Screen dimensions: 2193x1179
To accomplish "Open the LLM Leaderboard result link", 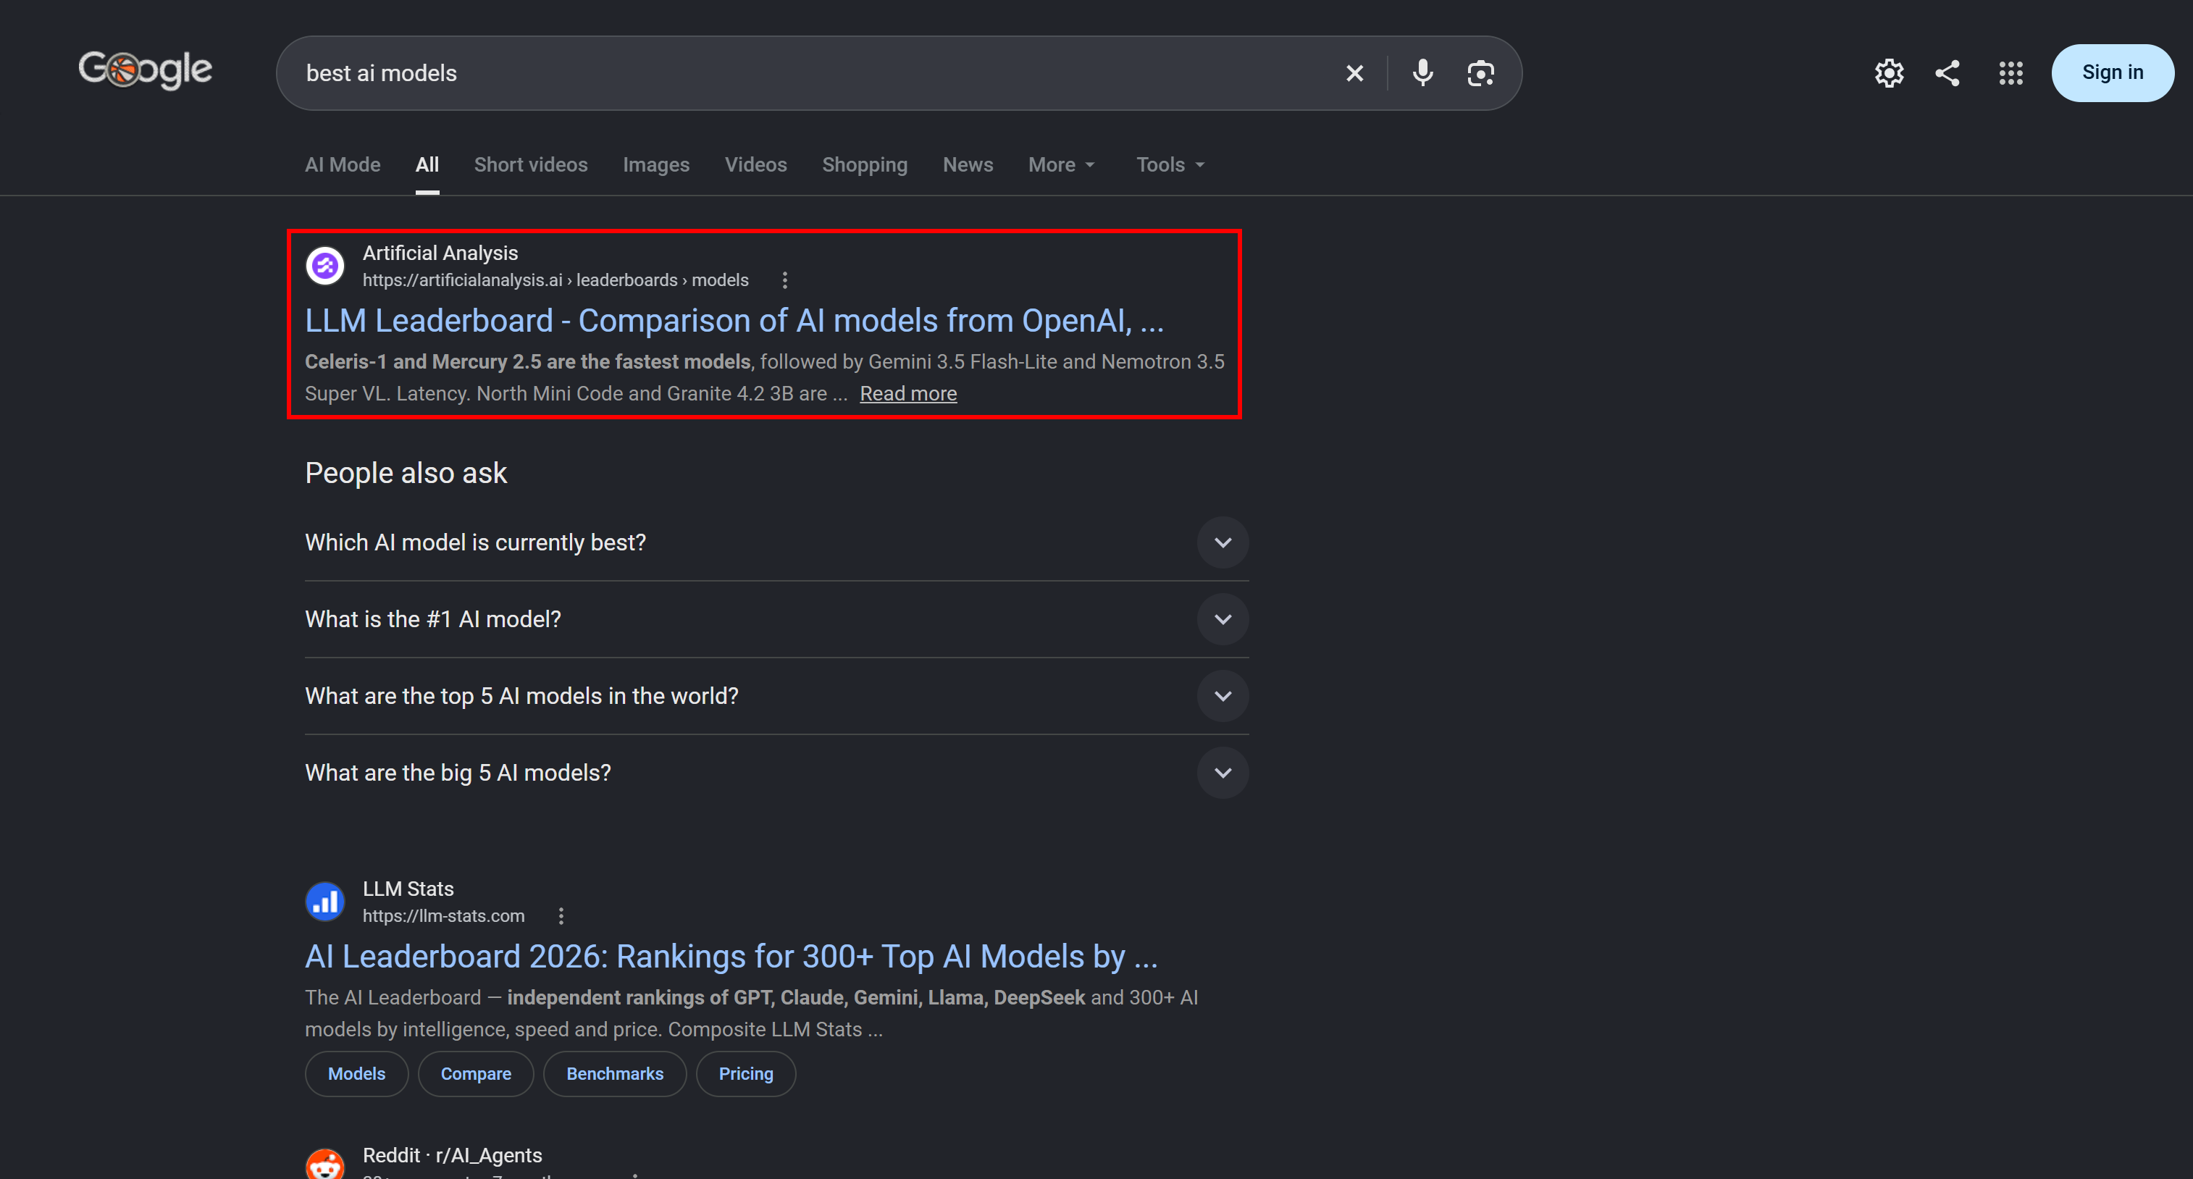I will tap(734, 321).
